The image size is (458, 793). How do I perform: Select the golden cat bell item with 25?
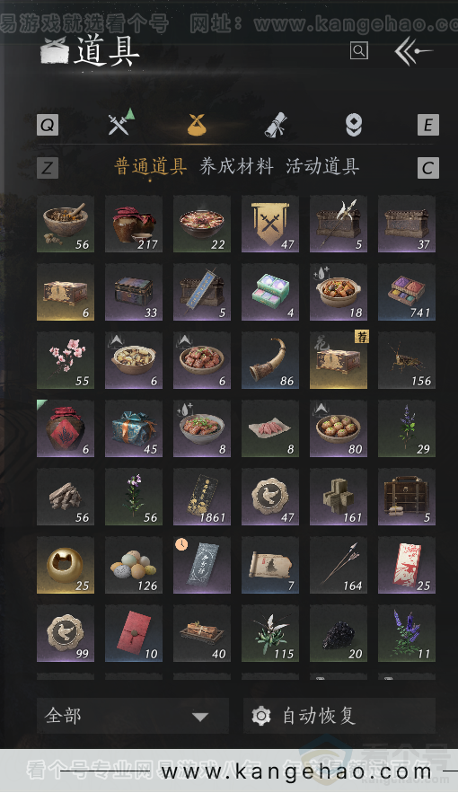click(66, 566)
